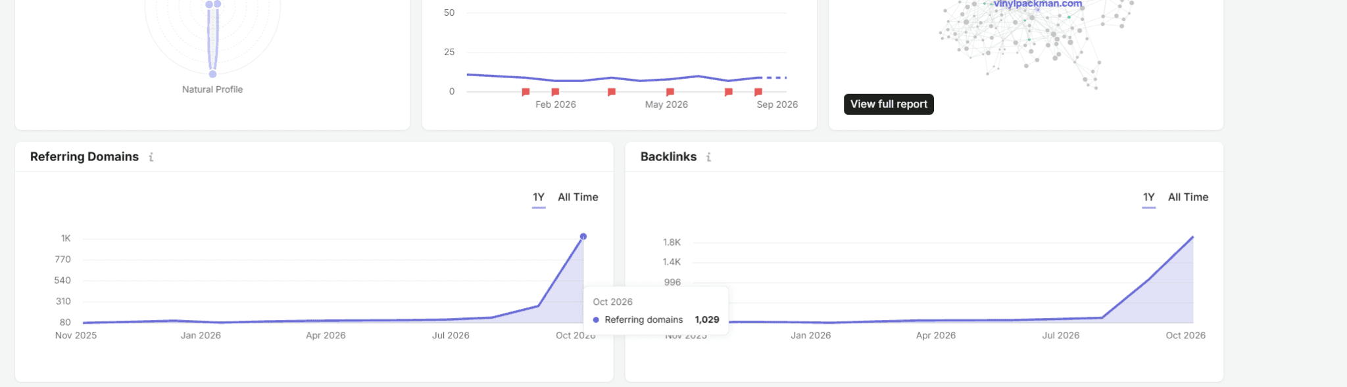The height and width of the screenshot is (387, 1347).
Task: Click the Backlinks heading
Action: 668,156
